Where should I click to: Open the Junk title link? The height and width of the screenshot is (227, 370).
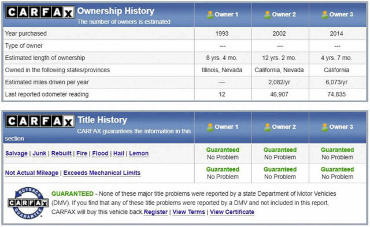point(39,154)
